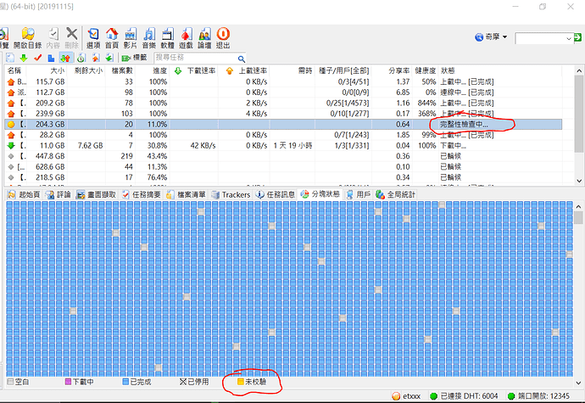The height and width of the screenshot is (403, 585).
Task: Switch to the 任務訊息 tab
Action: pyautogui.click(x=276, y=194)
